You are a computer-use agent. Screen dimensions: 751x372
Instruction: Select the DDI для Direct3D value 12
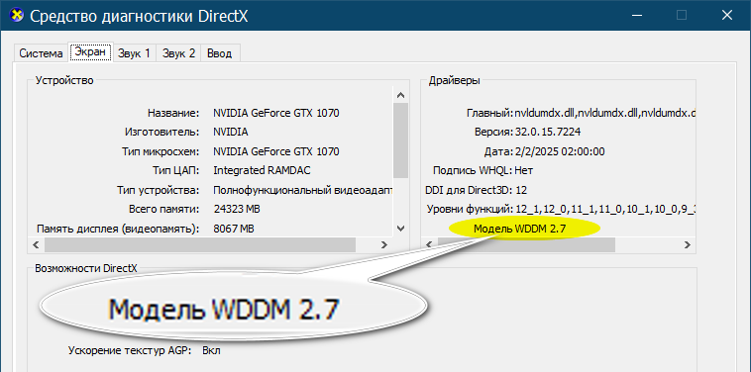[x=521, y=190]
